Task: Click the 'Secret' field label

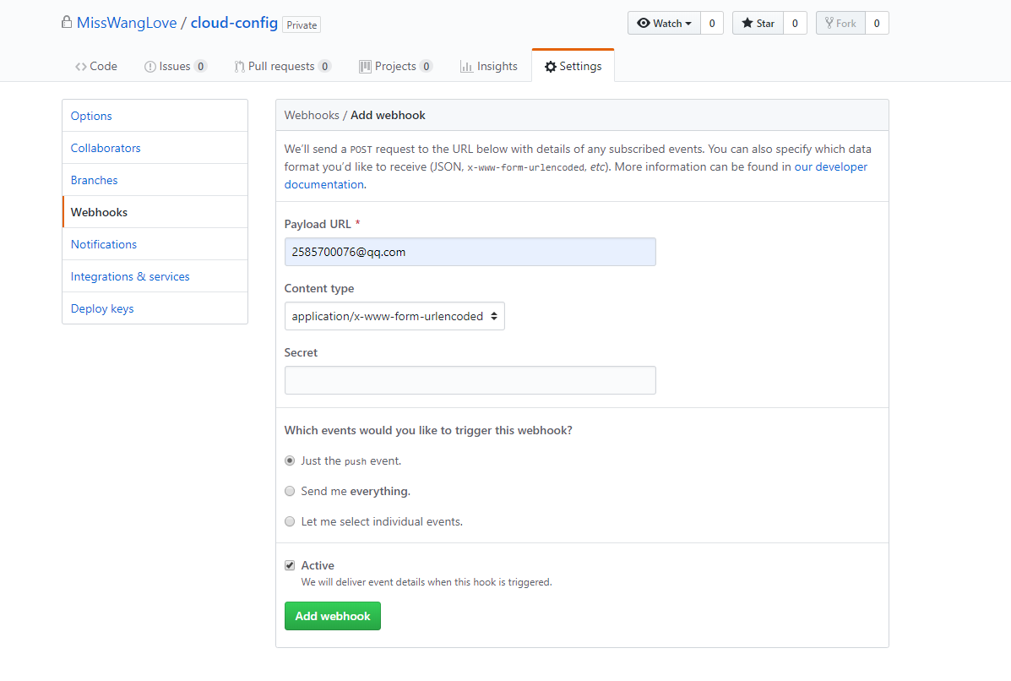Action: (x=302, y=352)
